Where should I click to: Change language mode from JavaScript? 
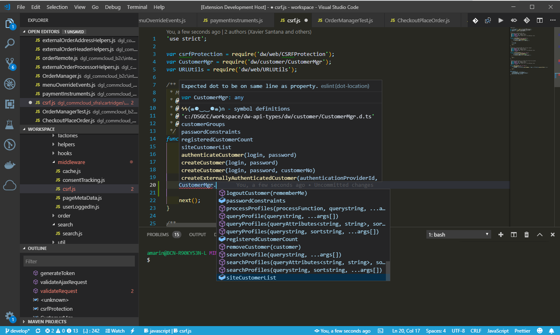point(498,331)
